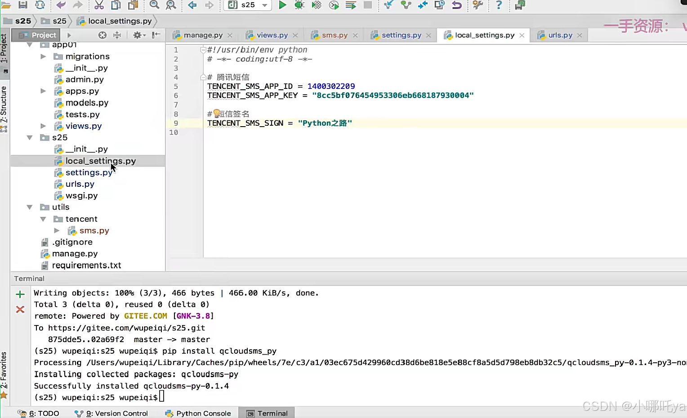Show VCS history icon
The image size is (687, 418).
pyautogui.click(x=439, y=5)
